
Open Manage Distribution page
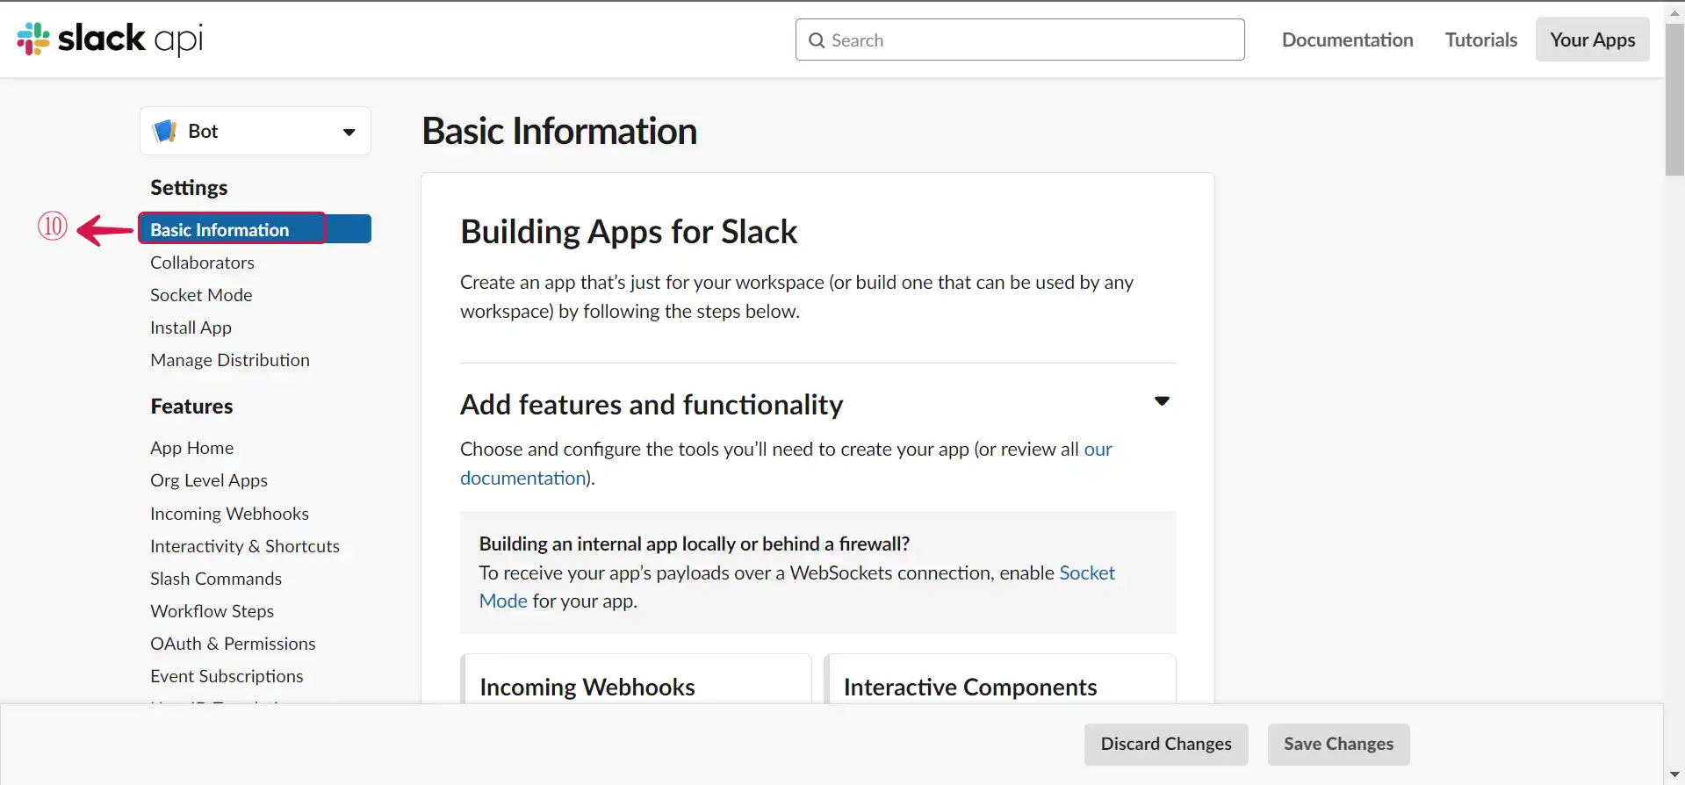tap(230, 360)
